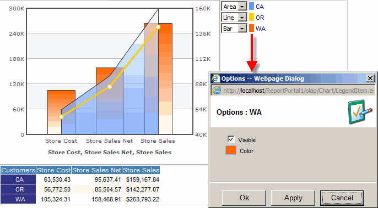The height and width of the screenshot is (208, 378).
Task: Open the Area chart type dropdown for CA
Action: pos(242,7)
